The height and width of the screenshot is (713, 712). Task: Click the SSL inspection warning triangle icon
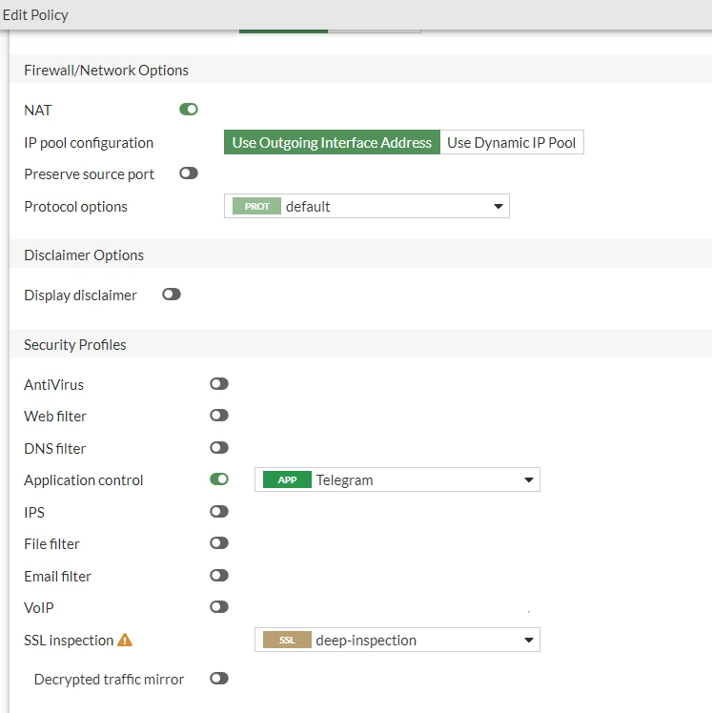pos(125,640)
